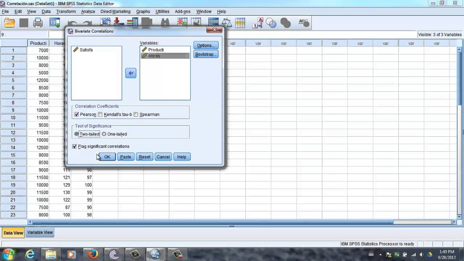Click the Go to case icon

(105, 22)
